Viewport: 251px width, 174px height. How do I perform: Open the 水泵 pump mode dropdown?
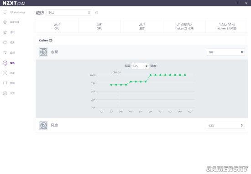click(x=226, y=52)
